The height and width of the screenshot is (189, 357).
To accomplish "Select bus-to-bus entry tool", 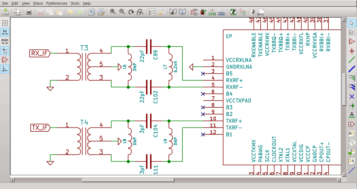I will 352,87.
